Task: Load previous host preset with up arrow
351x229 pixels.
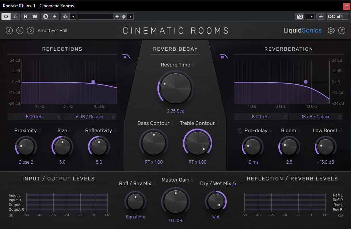Action: point(117,16)
